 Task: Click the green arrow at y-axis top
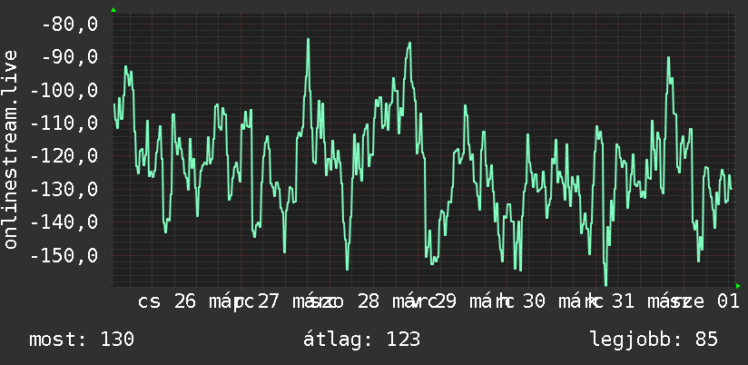113,10
